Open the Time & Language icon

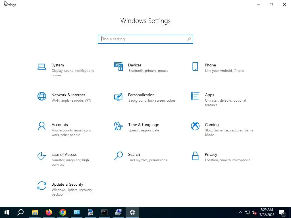click(119, 126)
